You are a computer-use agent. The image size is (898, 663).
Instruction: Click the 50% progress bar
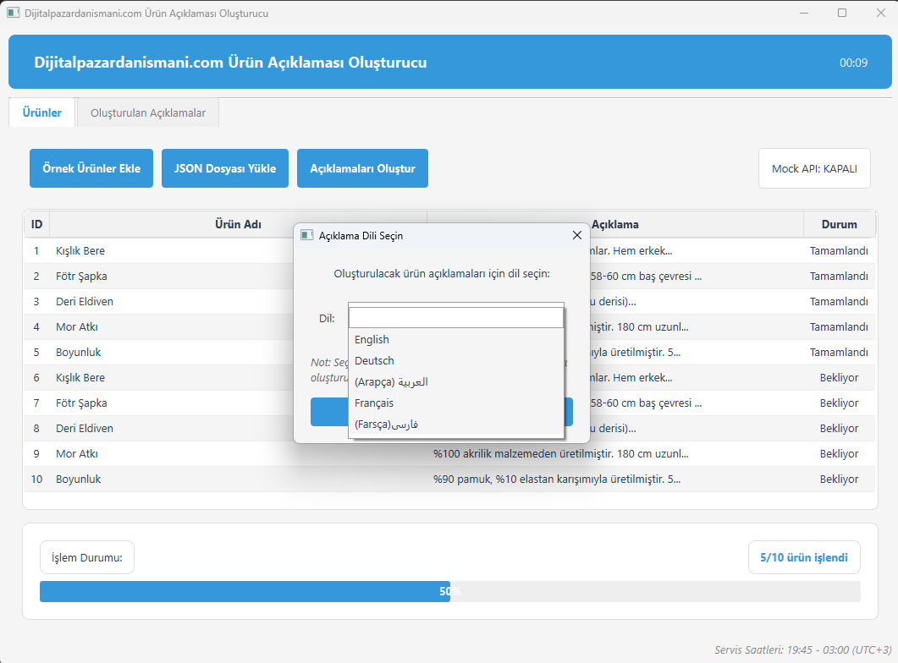click(450, 591)
